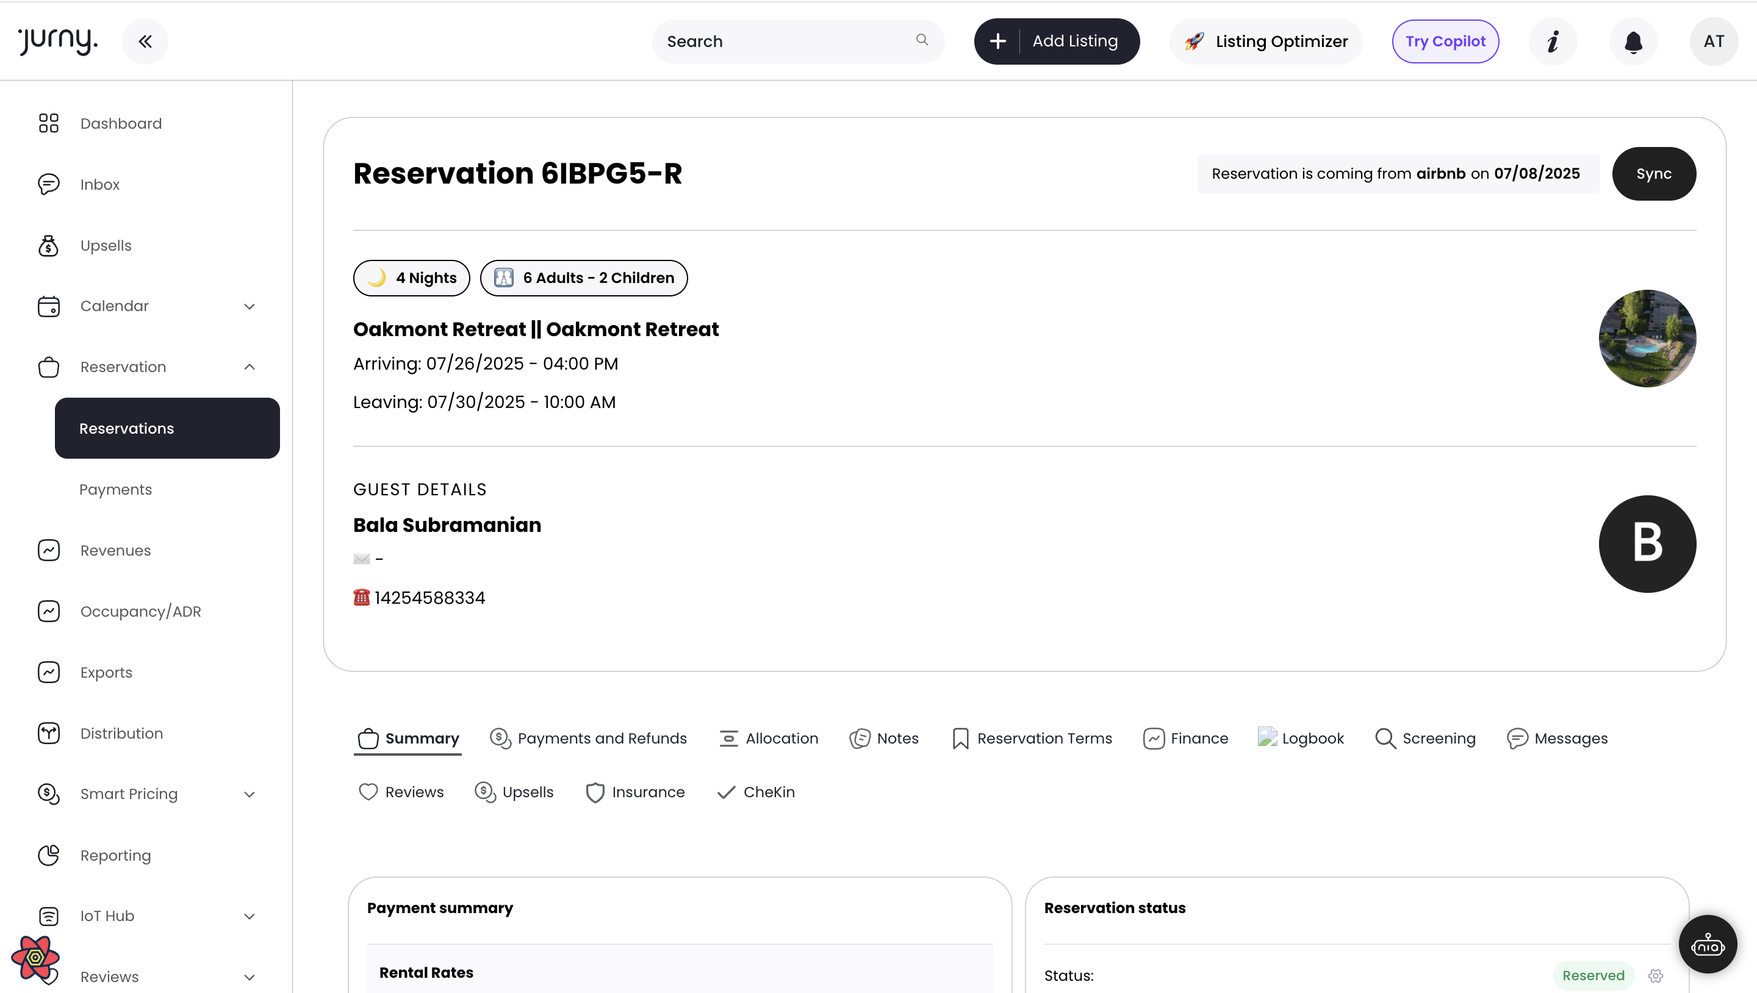
Task: Click the 6 Adults - 2 Children badge
Action: tap(584, 278)
